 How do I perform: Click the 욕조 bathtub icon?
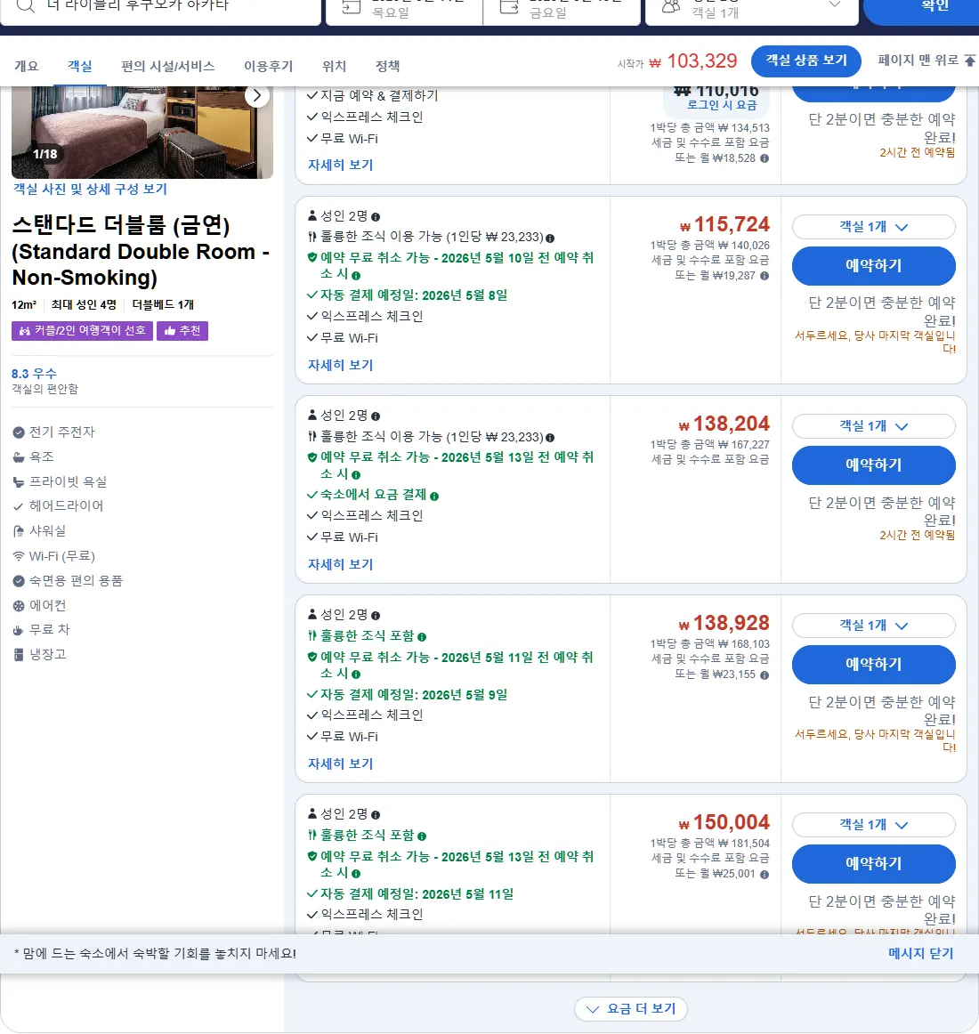point(19,457)
